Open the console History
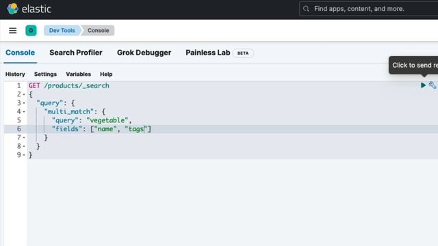This screenshot has height=246, width=438. [x=15, y=74]
